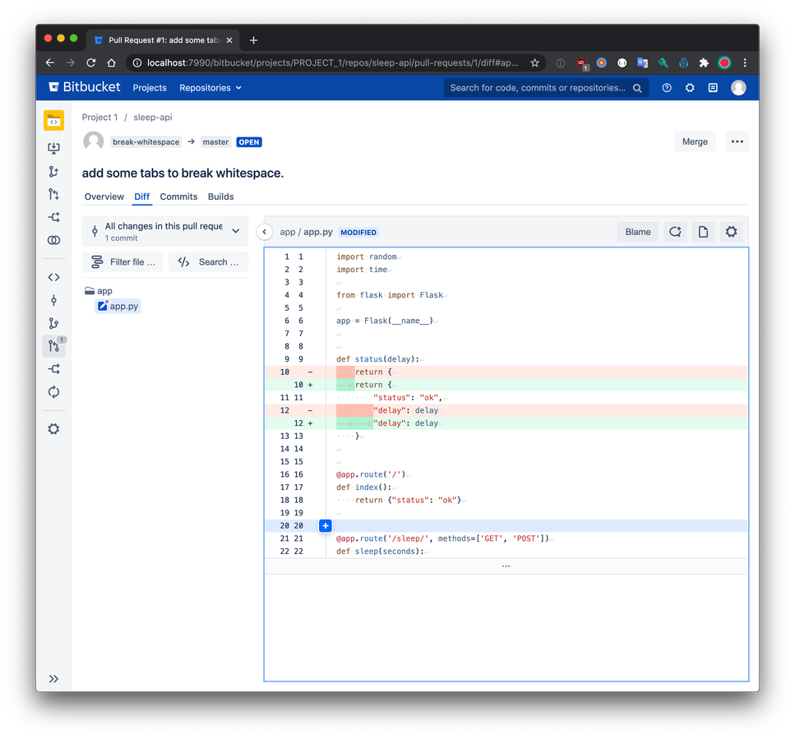
Task: Click the Bitbucket logo in header
Action: (x=84, y=87)
